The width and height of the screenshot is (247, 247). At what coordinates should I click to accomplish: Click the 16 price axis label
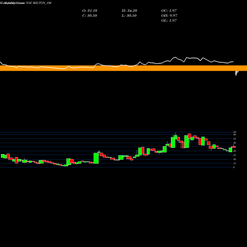coord(235,159)
